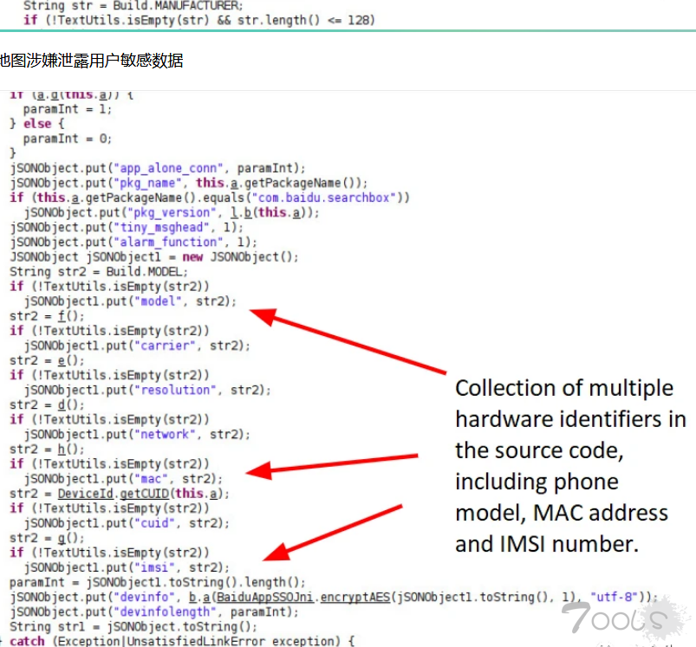Click the "pkg_version" string in code
The width and height of the screenshot is (696, 647).
pos(169,212)
